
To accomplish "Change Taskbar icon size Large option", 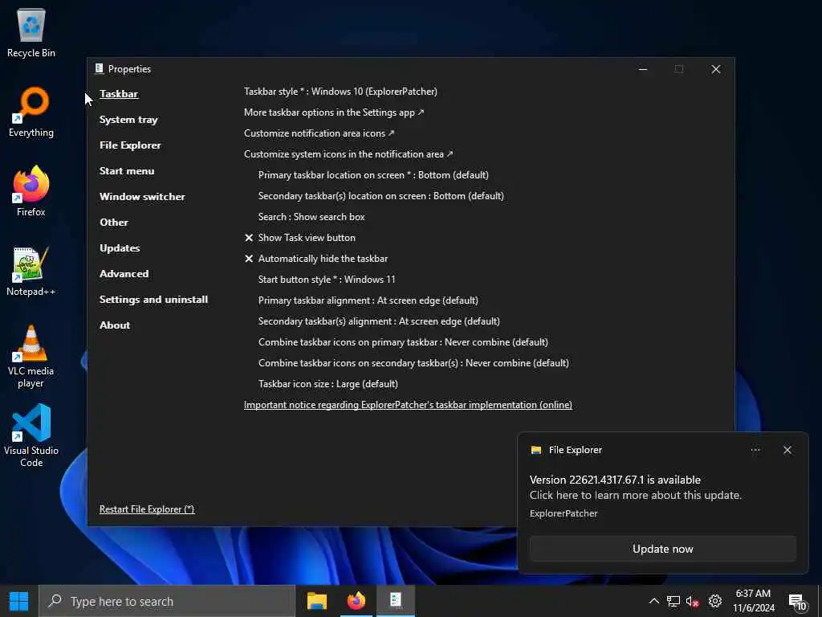I will coord(328,384).
